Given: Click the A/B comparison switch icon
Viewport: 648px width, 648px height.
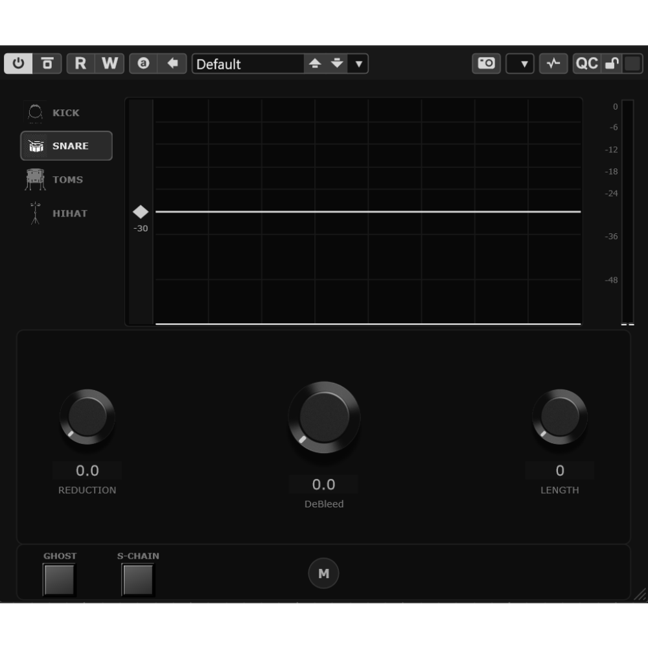Looking at the screenshot, I should [143, 64].
